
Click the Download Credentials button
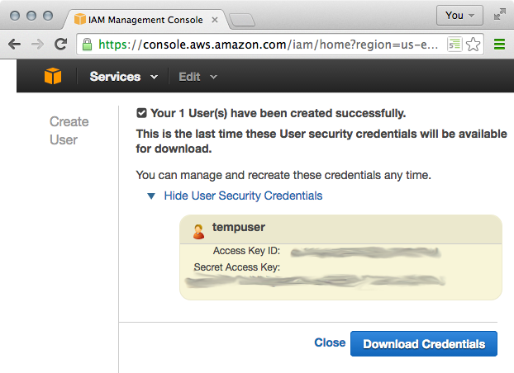click(424, 344)
